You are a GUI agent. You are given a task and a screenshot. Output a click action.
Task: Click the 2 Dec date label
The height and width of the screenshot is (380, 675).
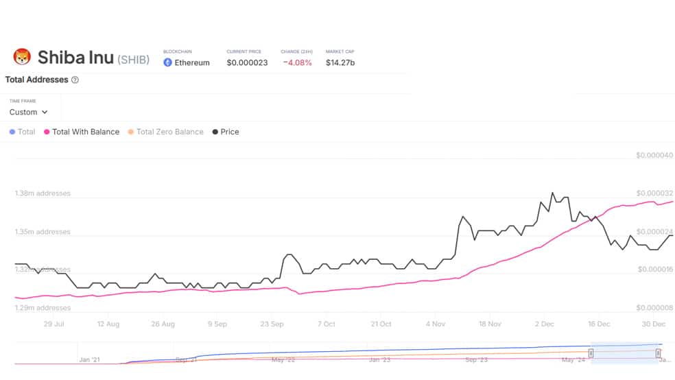[545, 324]
